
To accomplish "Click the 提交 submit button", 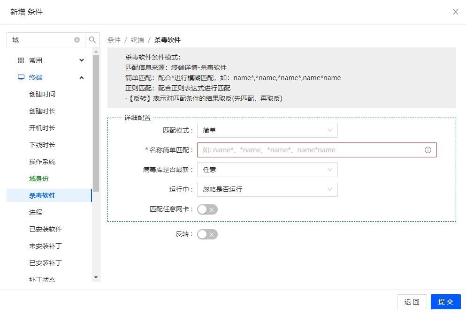I will pyautogui.click(x=446, y=302).
